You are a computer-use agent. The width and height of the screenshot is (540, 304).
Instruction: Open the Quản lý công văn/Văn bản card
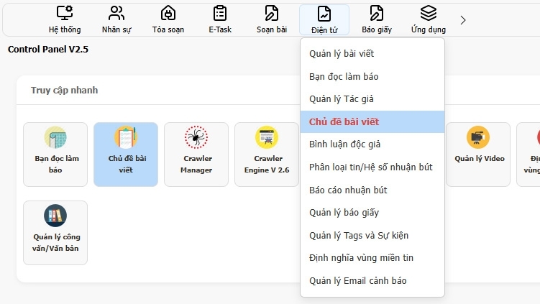coord(55,233)
